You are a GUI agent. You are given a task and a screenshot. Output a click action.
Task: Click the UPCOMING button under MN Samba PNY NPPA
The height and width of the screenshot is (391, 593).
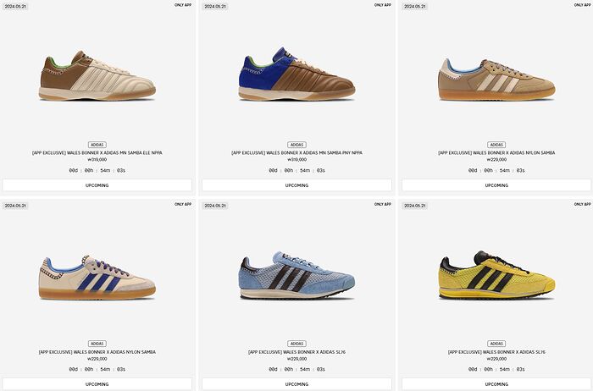[296, 185]
